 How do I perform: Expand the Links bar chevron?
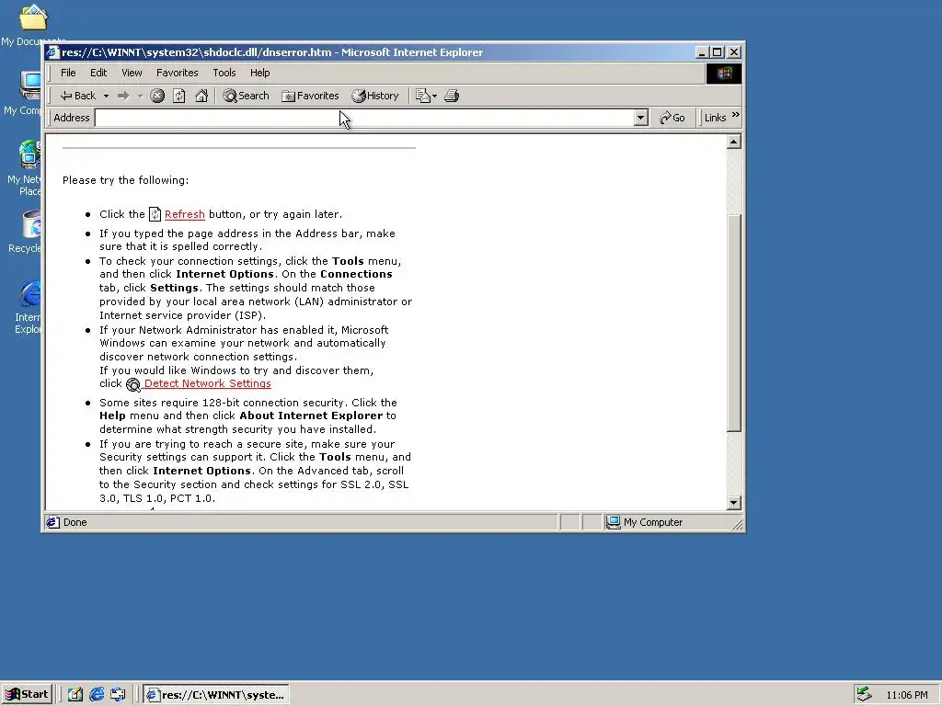pyautogui.click(x=736, y=115)
